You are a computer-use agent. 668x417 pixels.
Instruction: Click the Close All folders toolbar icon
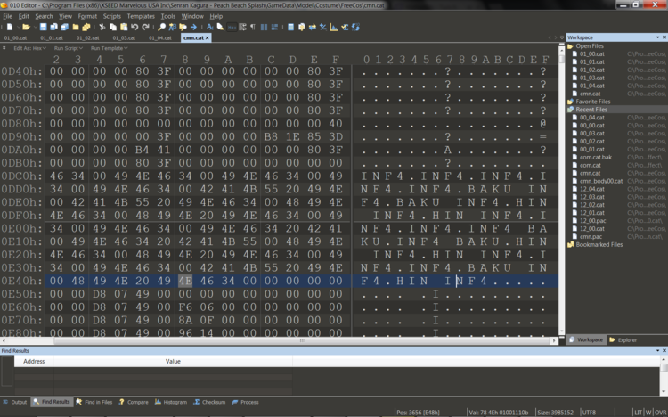[x=86, y=27]
